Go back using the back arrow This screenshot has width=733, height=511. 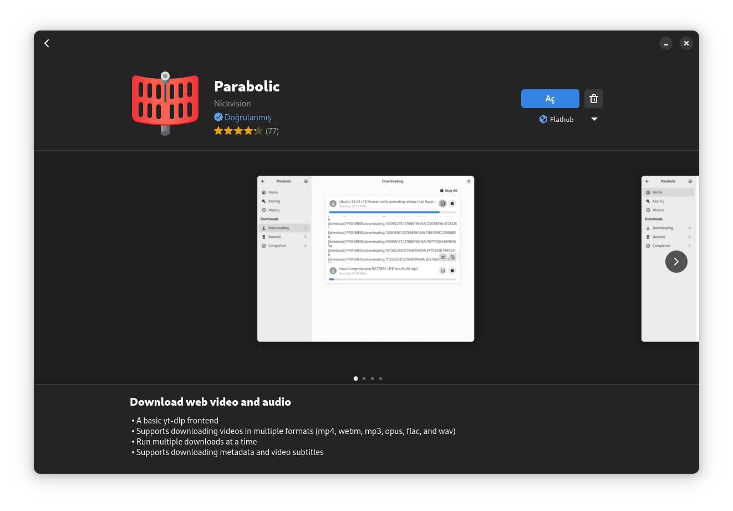click(47, 43)
